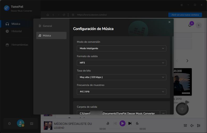Click the MÉDECIN SPÉCIALISTE DU track title
This screenshot has width=207, height=133.
(73, 124)
